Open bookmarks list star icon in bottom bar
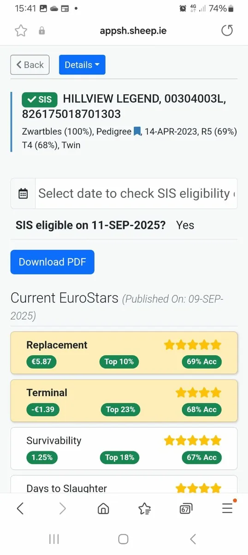This screenshot has height=555, width=248. pyautogui.click(x=144, y=509)
